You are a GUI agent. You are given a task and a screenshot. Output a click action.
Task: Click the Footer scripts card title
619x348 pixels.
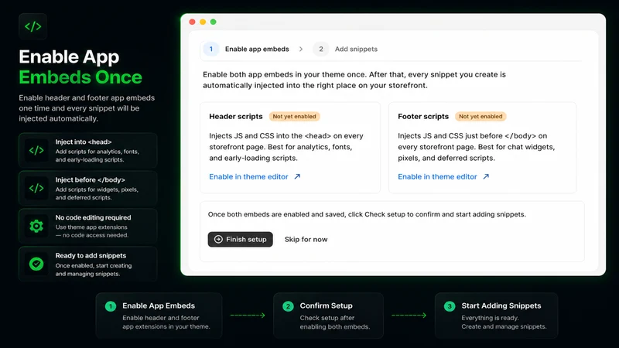(423, 117)
